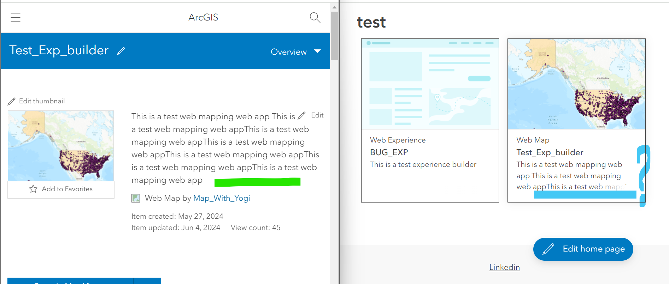This screenshot has width=669, height=284.
Task: Open the Test_Exp_builder card title
Action: 550,152
